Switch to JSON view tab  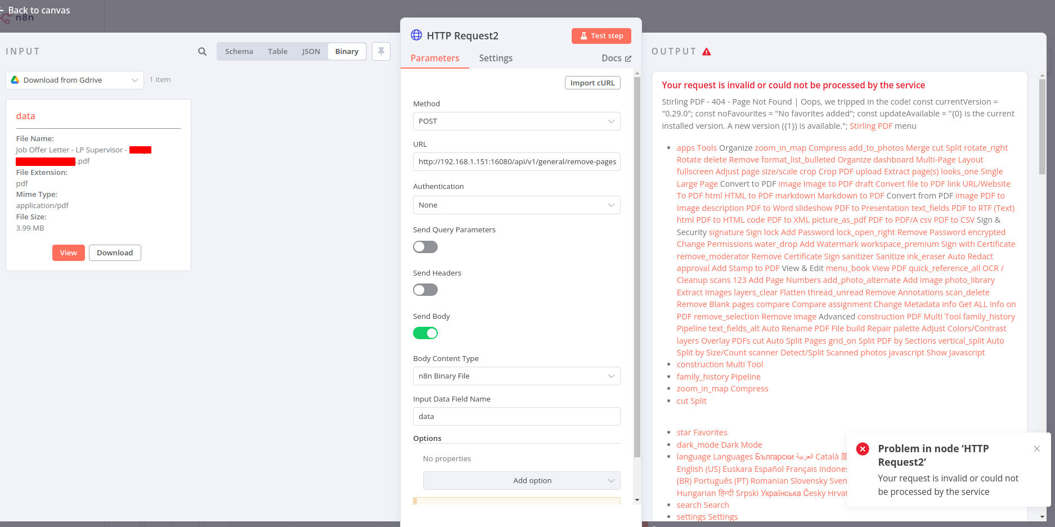coord(311,51)
